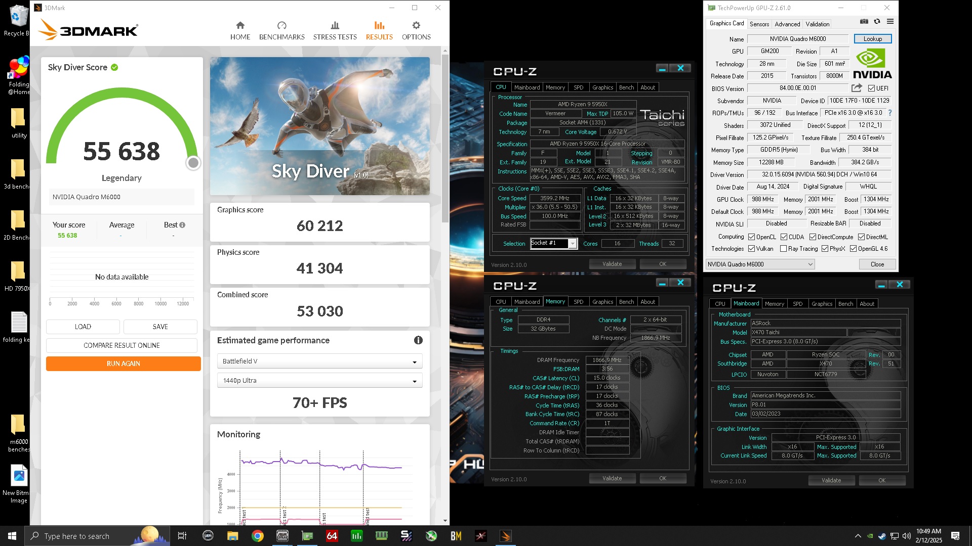This screenshot has width=972, height=546.
Task: Click the Type here to search box
Action: click(96, 536)
